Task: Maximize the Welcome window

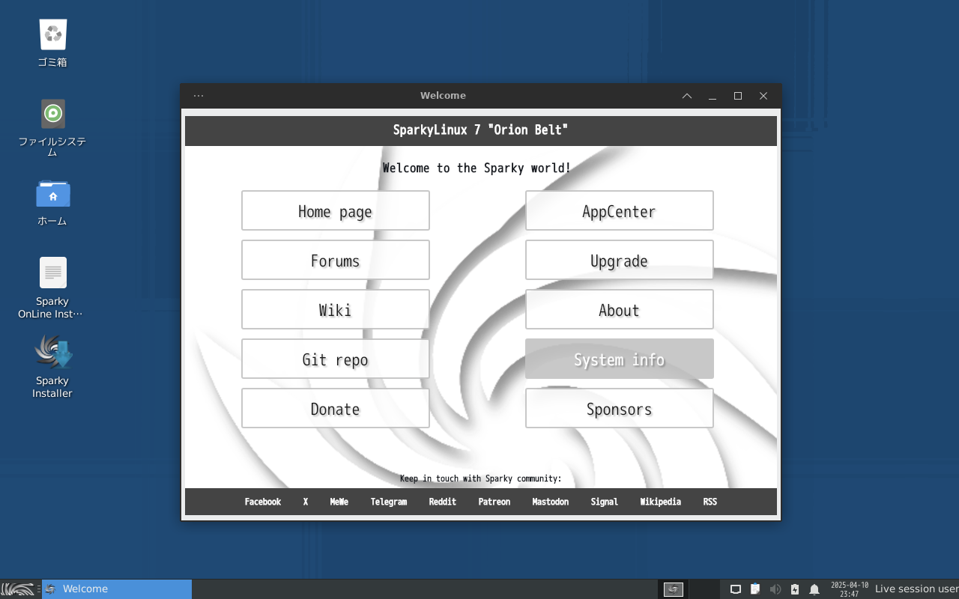Action: click(x=738, y=96)
